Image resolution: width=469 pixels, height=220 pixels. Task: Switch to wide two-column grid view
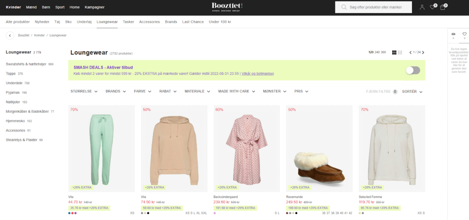click(x=400, y=52)
